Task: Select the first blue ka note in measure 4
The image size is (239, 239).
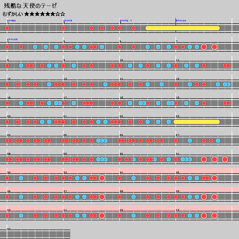Action: (x=35, y=47)
